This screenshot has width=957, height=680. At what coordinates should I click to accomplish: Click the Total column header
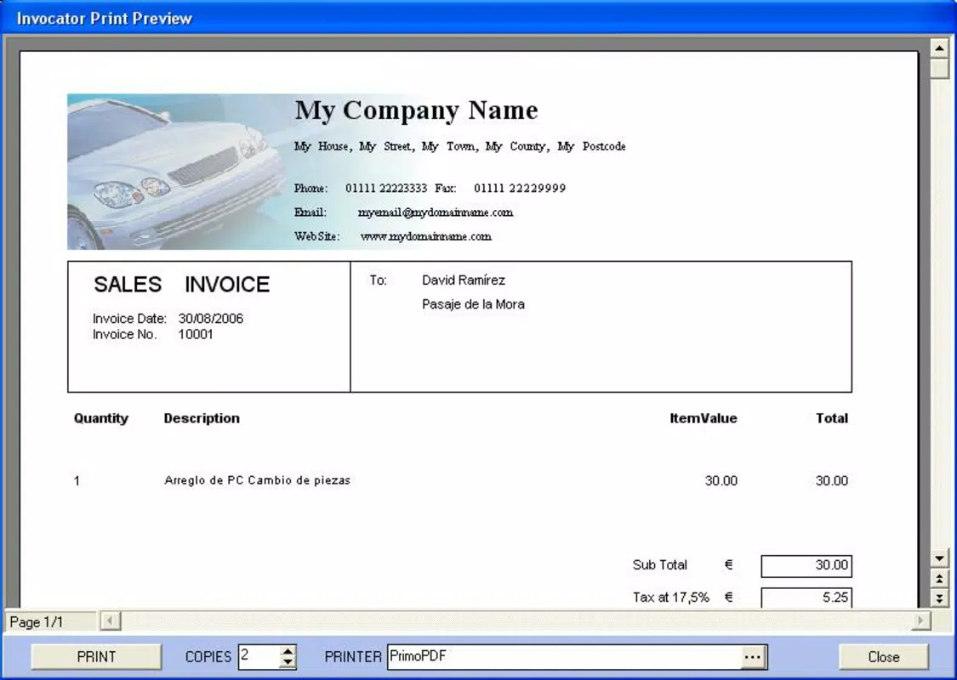pyautogui.click(x=832, y=418)
